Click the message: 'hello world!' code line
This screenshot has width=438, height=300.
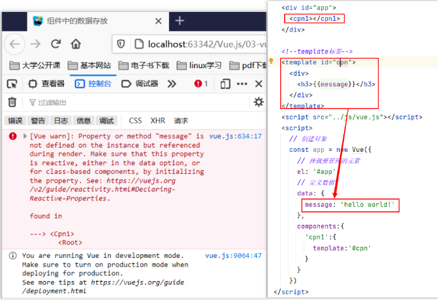coord(350,205)
